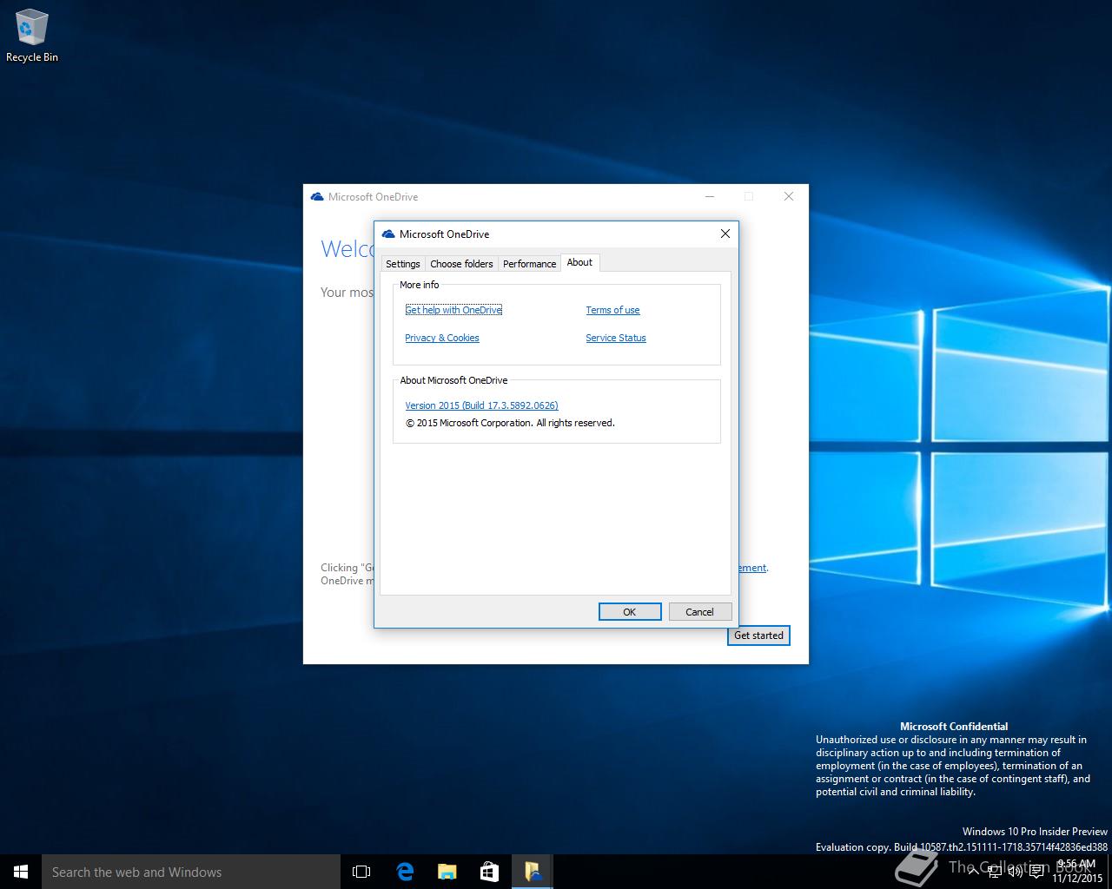
Task: Click the volume icon in system tray
Action: pos(1014,872)
